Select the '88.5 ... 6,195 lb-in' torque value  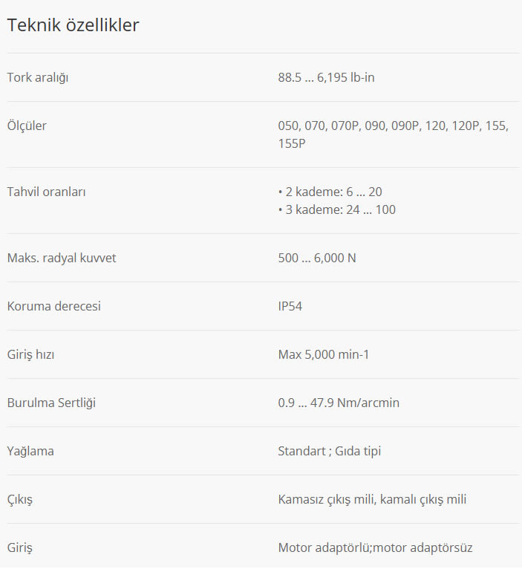point(326,77)
